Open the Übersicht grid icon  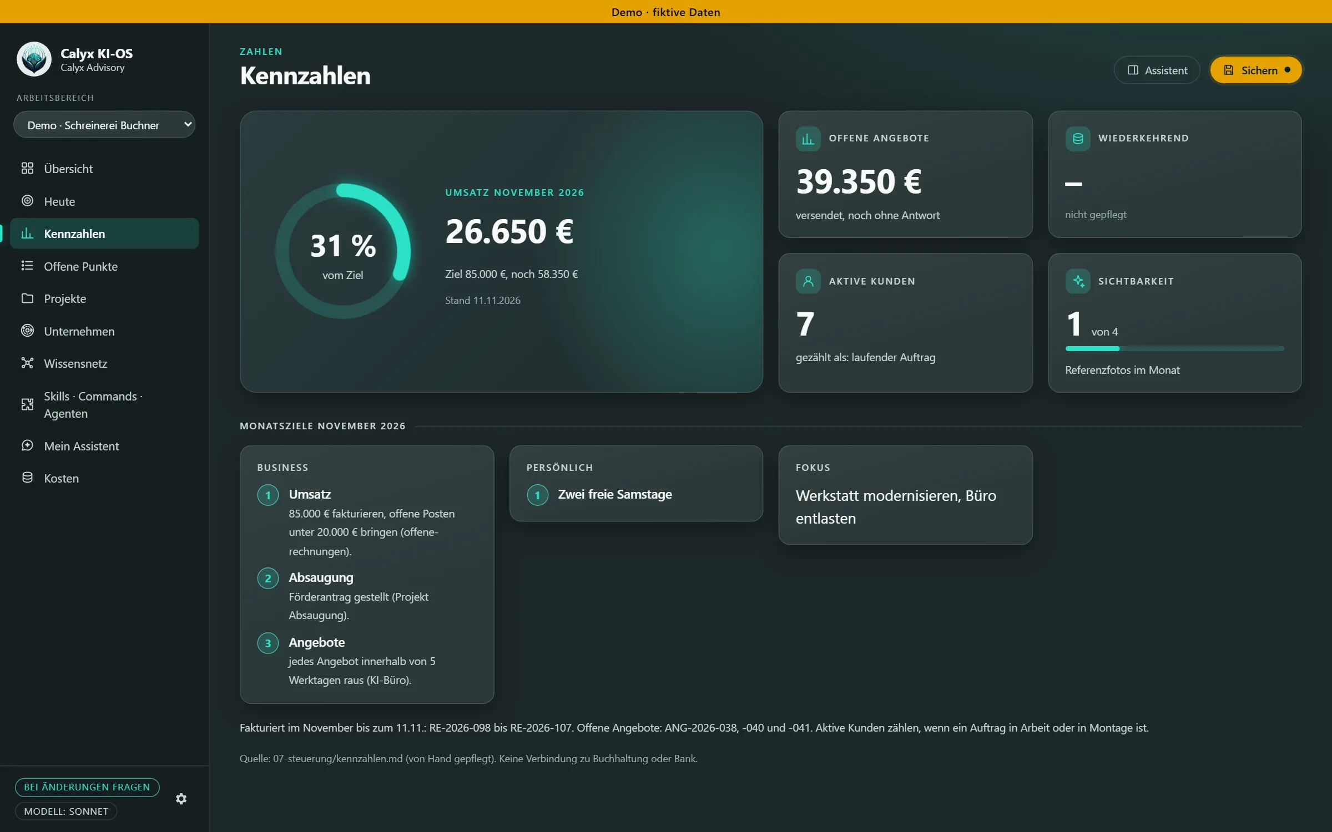[27, 169]
